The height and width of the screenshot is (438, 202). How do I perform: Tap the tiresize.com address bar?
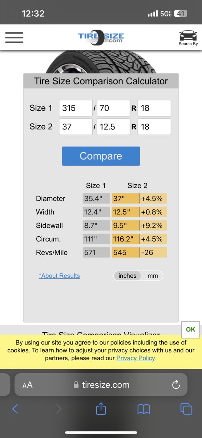(x=101, y=385)
